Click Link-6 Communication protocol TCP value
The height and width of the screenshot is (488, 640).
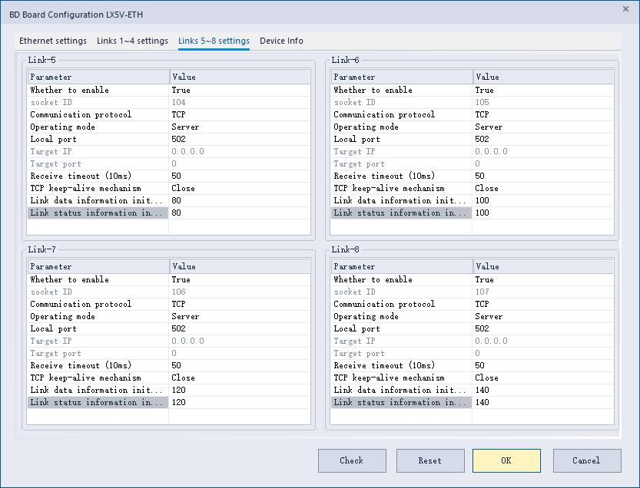click(x=542, y=114)
